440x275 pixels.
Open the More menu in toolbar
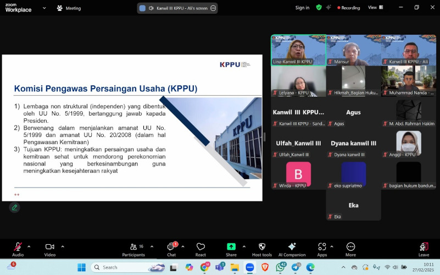coord(350,250)
